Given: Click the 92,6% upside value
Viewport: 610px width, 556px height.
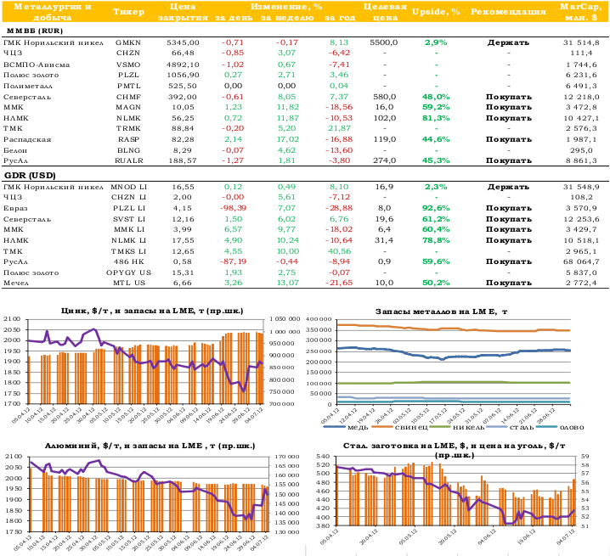Looking at the screenshot, I should click(x=436, y=209).
